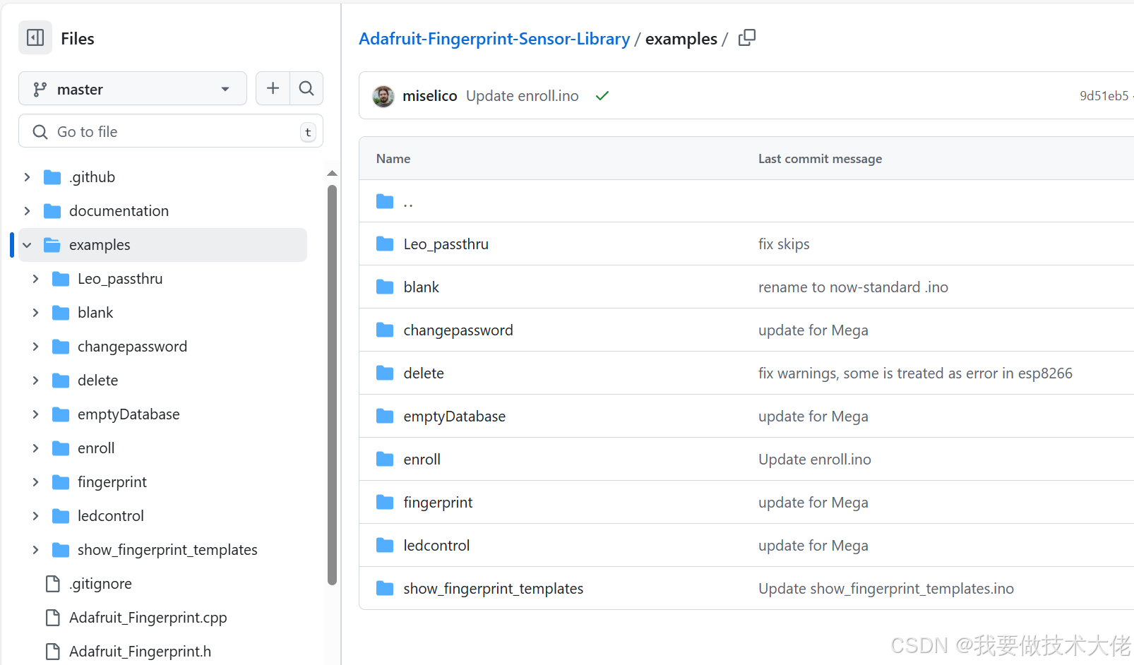Click ledcontrol folder icon in table
This screenshot has width=1134, height=665.
coord(385,546)
